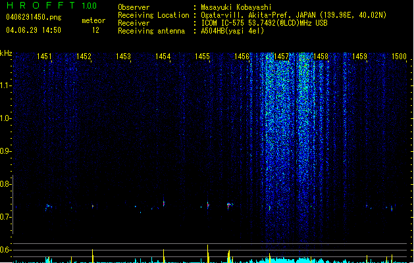Click the Receiving antenna label
The width and height of the screenshot is (414, 263).
(151, 31)
